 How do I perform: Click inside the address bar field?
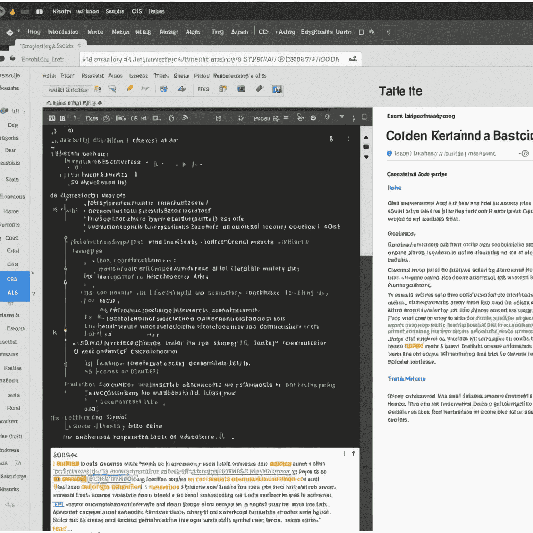(x=220, y=59)
